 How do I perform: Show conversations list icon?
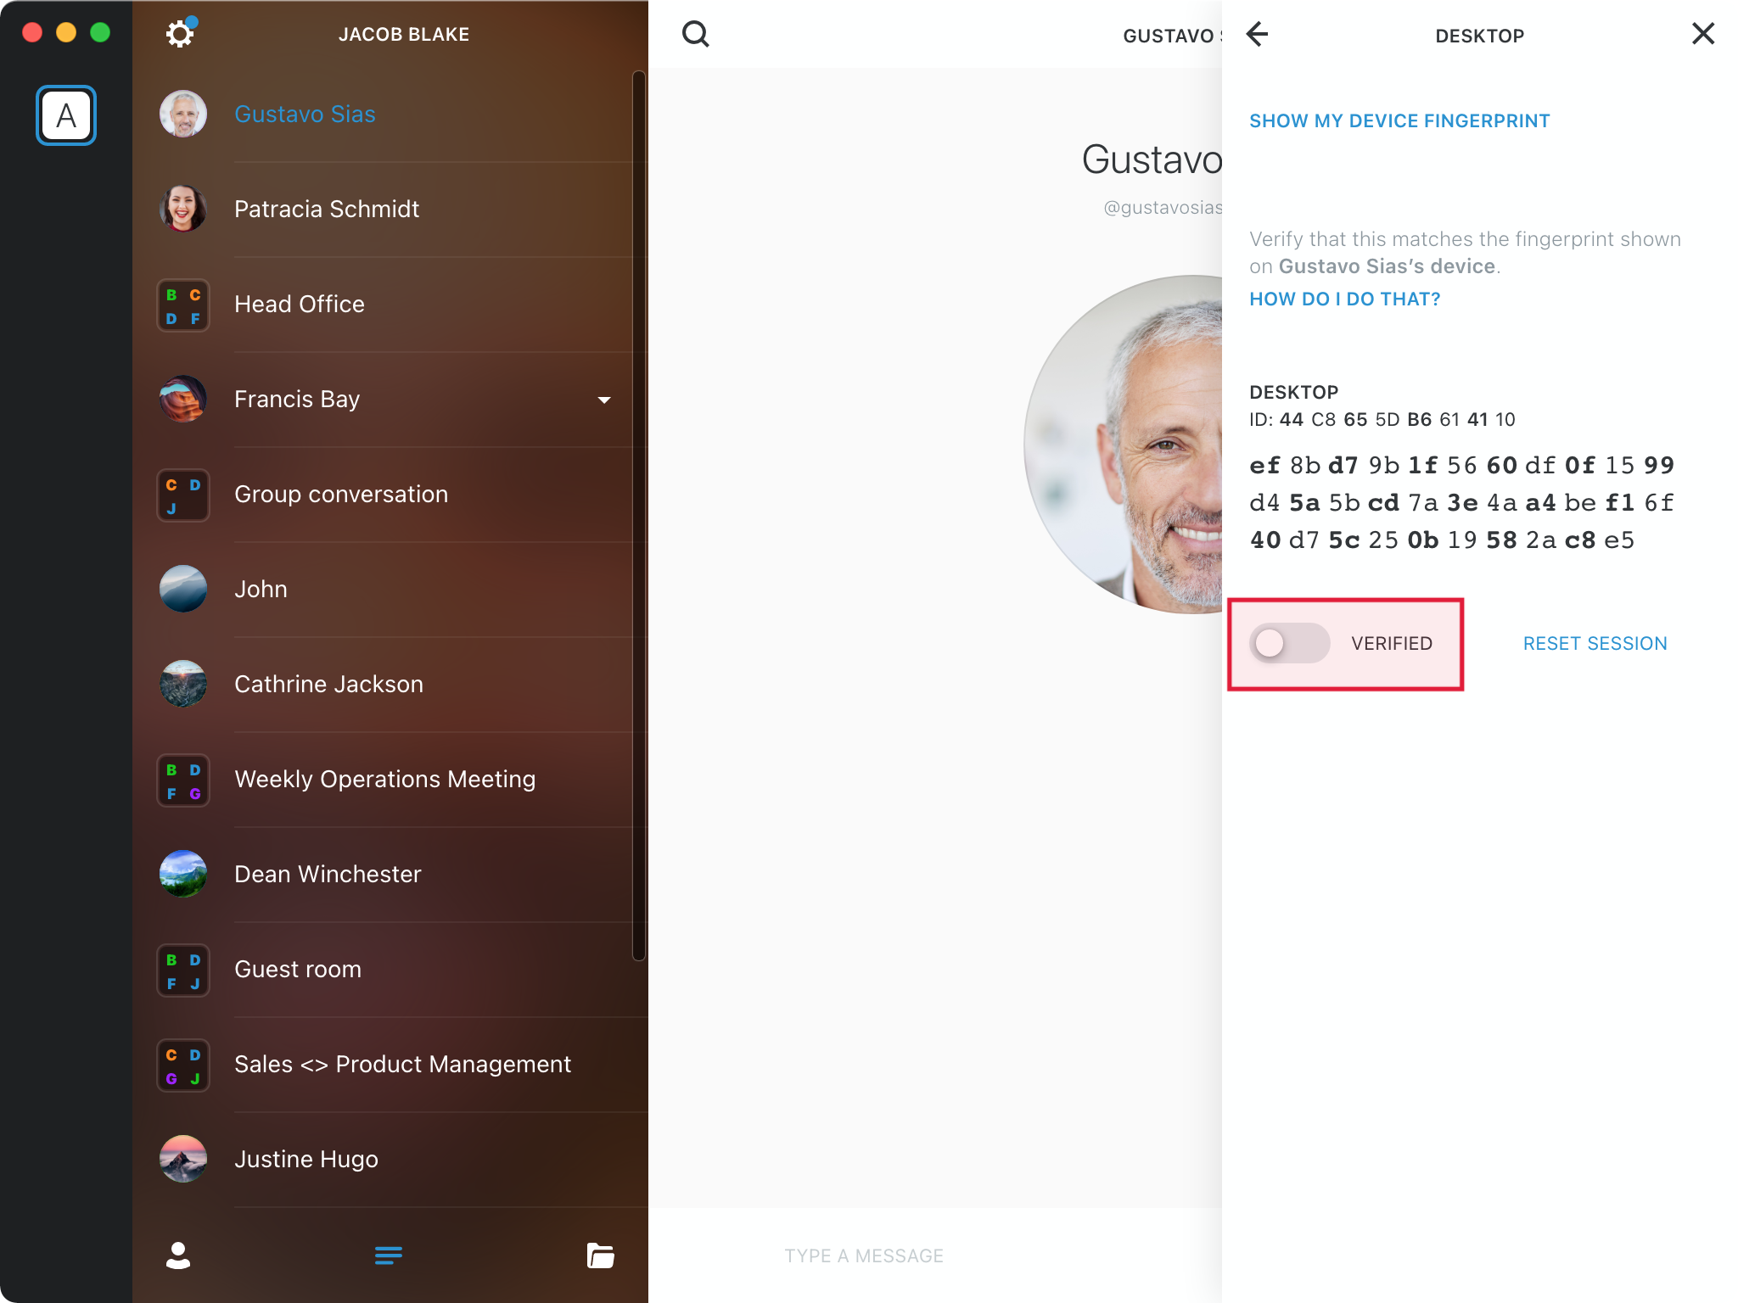pos(389,1255)
